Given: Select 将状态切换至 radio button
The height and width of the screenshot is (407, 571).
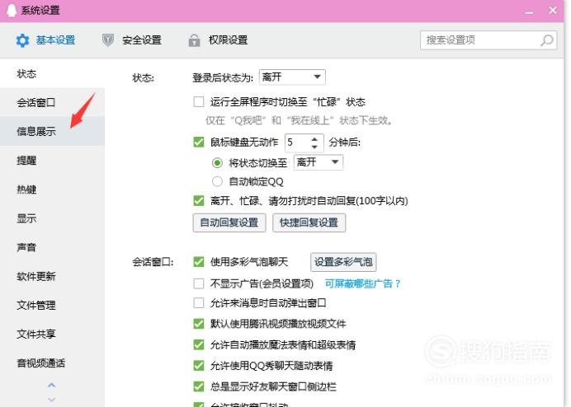Looking at the screenshot, I should (x=217, y=162).
